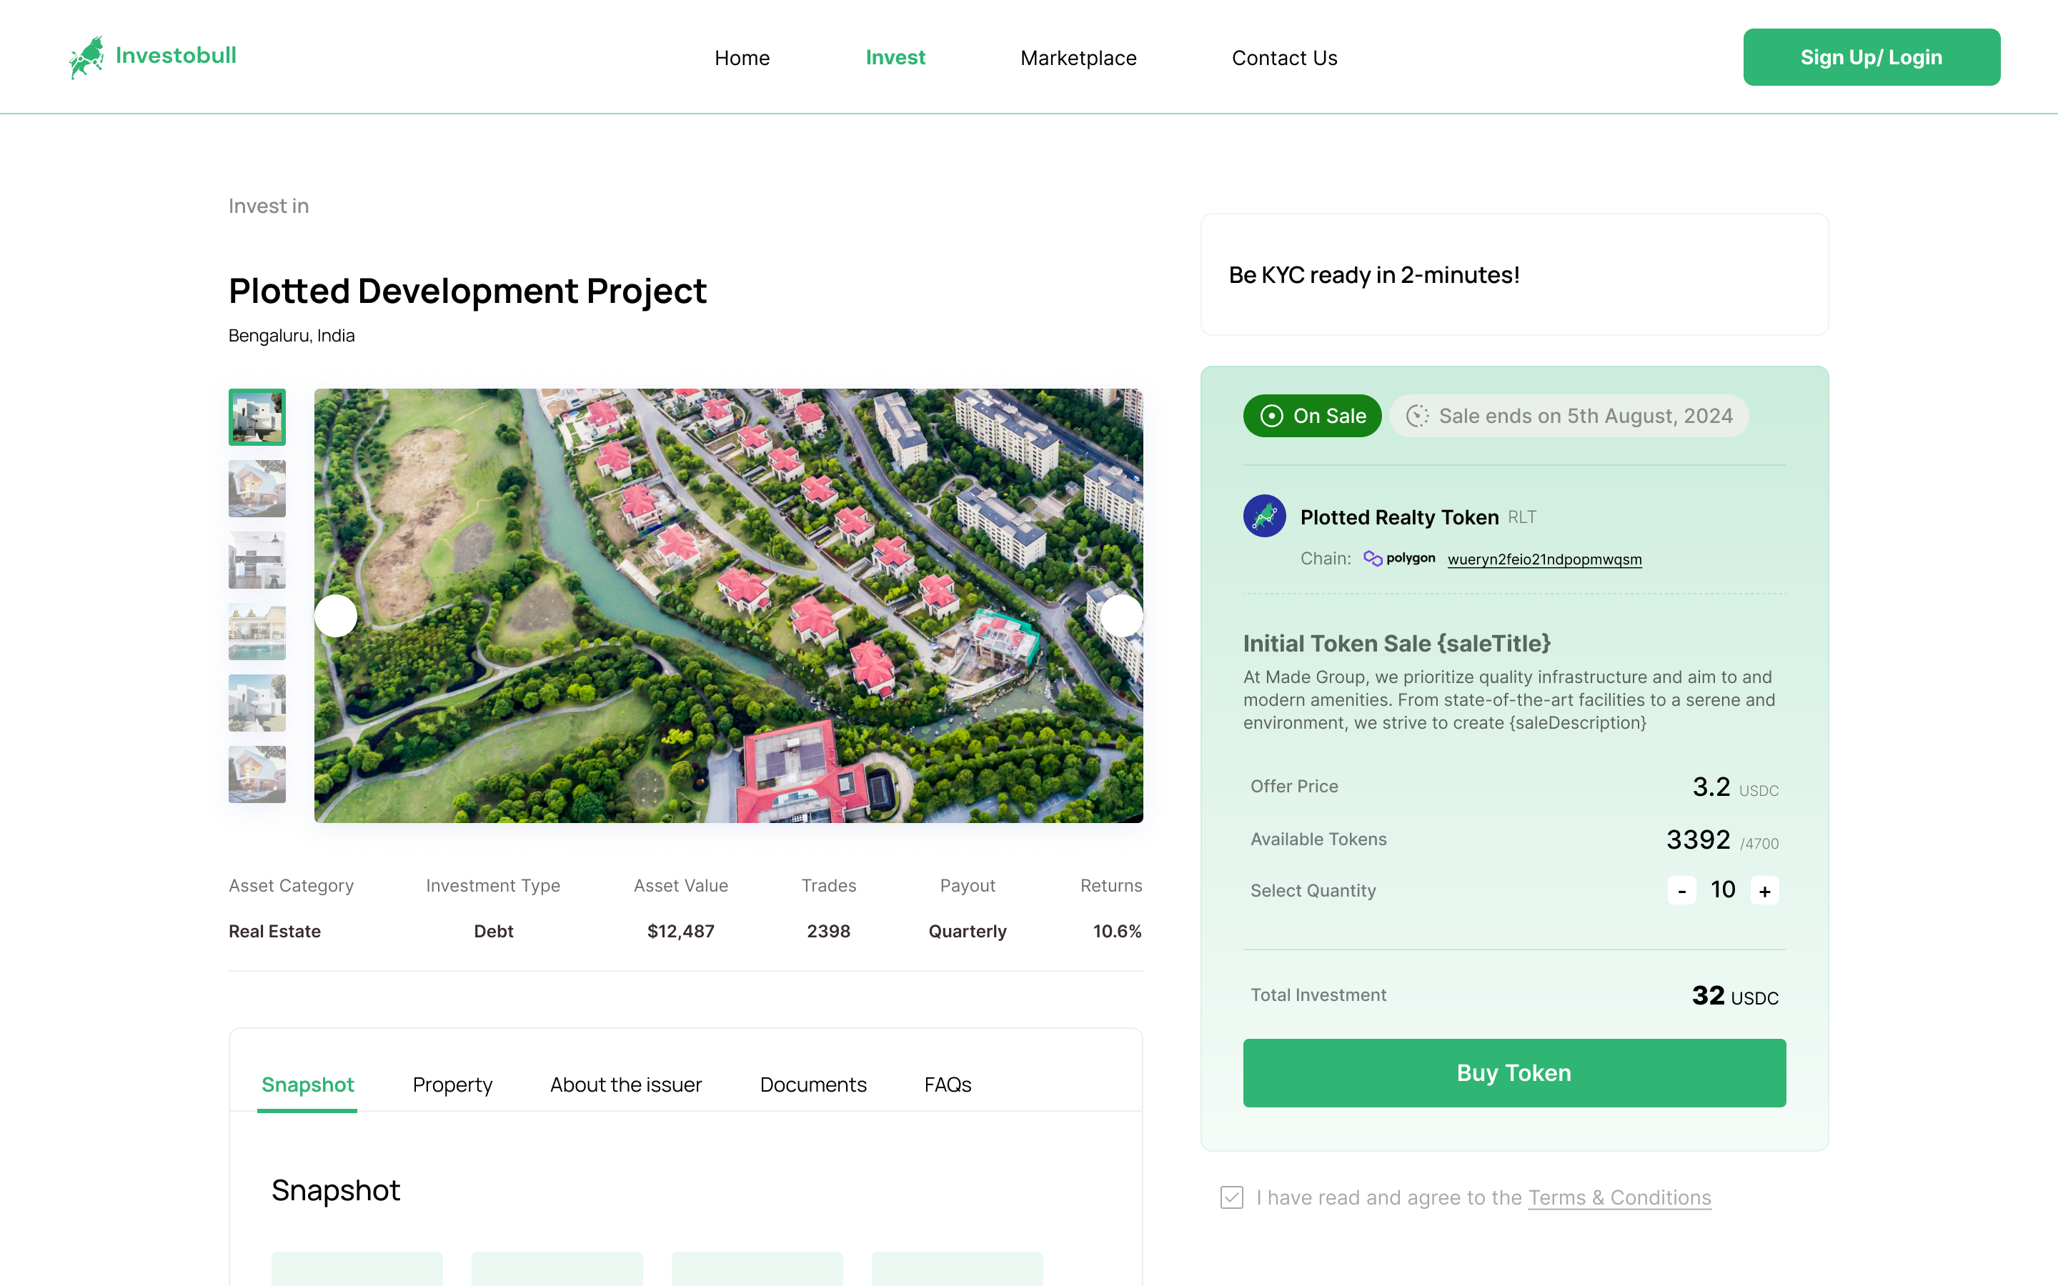The height and width of the screenshot is (1286, 2058).
Task: Toggle the Terms & Conditions agreement checkbox
Action: [x=1231, y=1197]
